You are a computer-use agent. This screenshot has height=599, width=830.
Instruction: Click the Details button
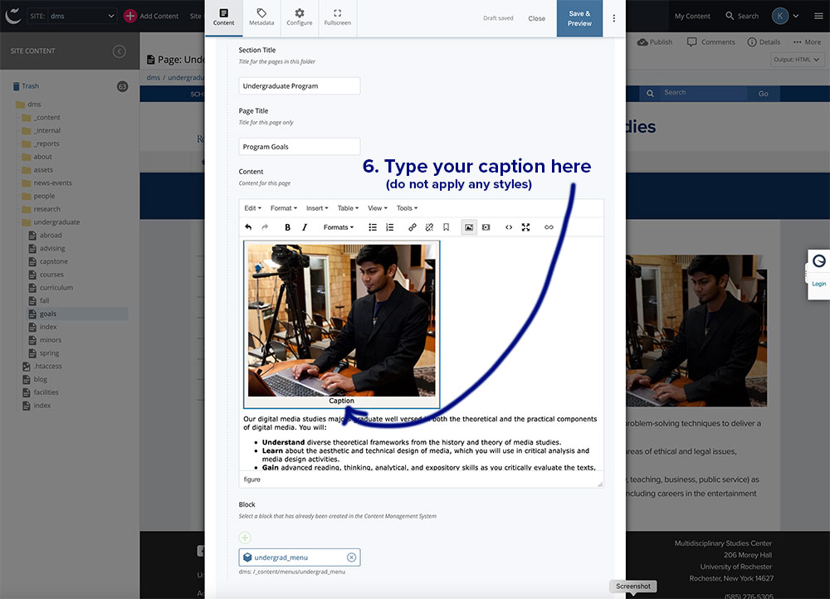(x=764, y=41)
